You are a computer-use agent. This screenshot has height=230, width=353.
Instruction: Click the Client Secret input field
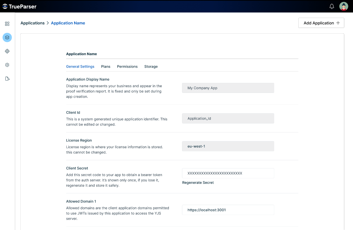coord(228,173)
